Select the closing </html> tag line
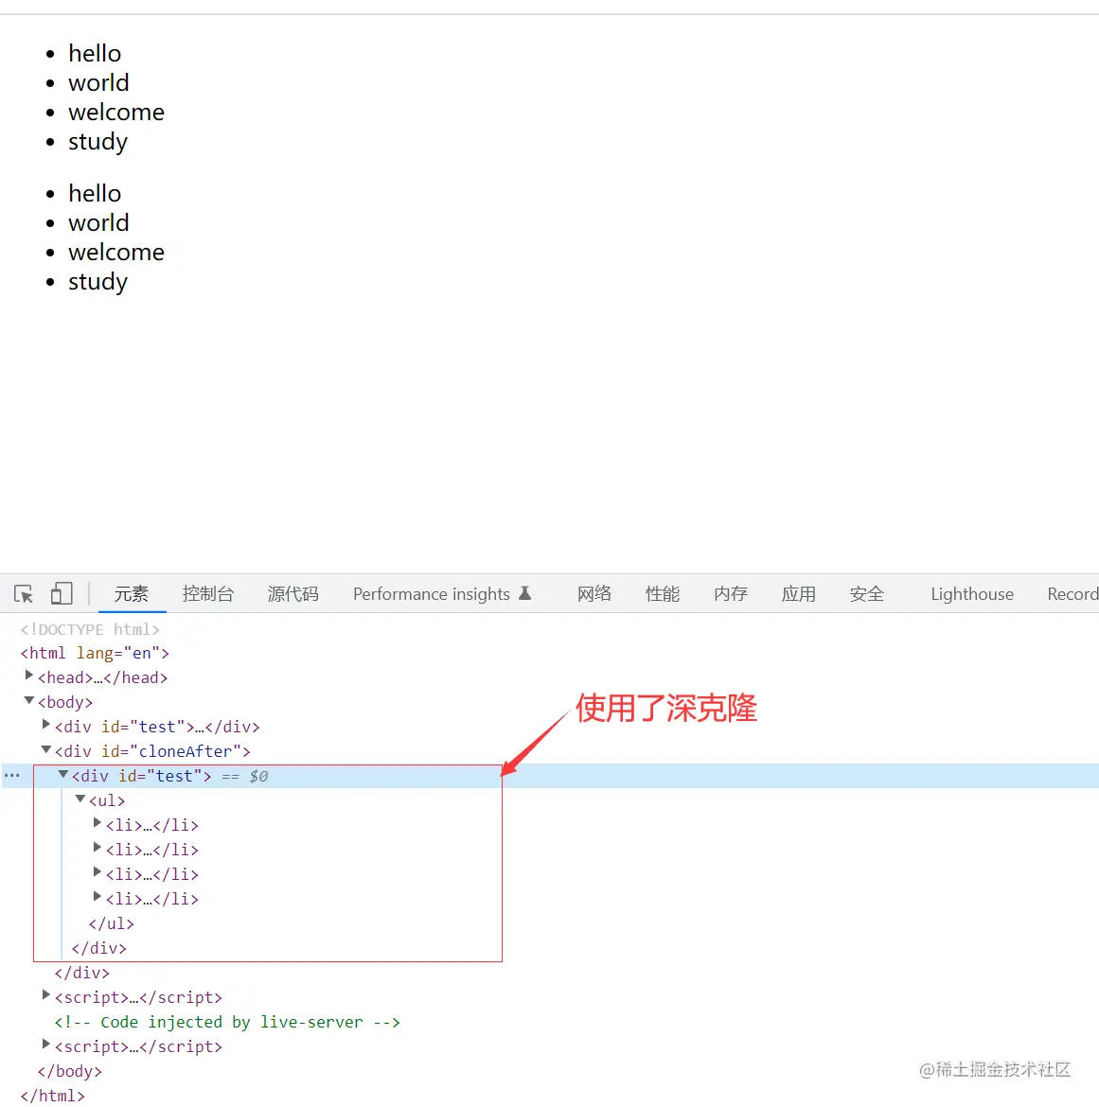 coord(52,1096)
